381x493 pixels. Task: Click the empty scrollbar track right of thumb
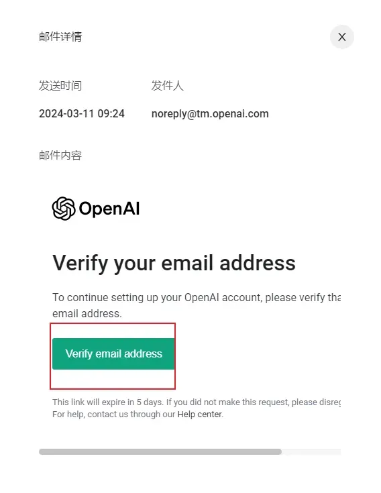[311, 452]
